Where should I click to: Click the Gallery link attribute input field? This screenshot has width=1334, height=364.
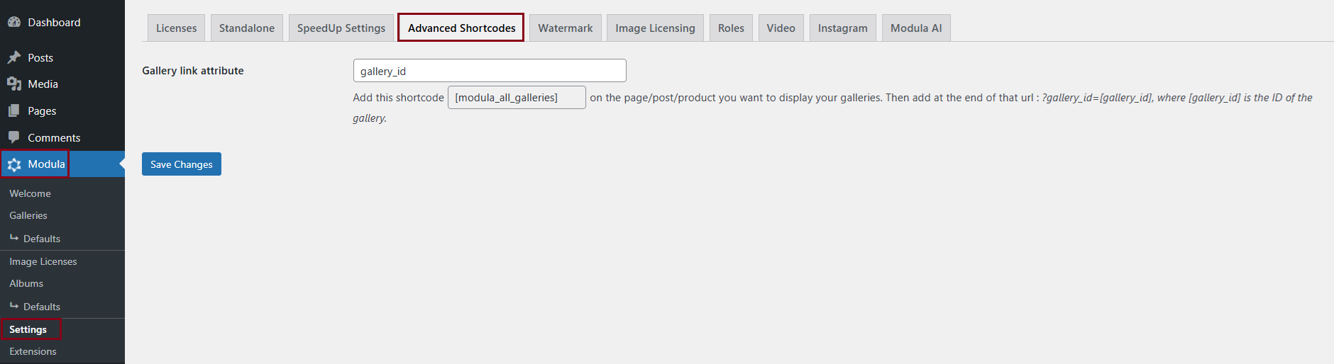490,71
